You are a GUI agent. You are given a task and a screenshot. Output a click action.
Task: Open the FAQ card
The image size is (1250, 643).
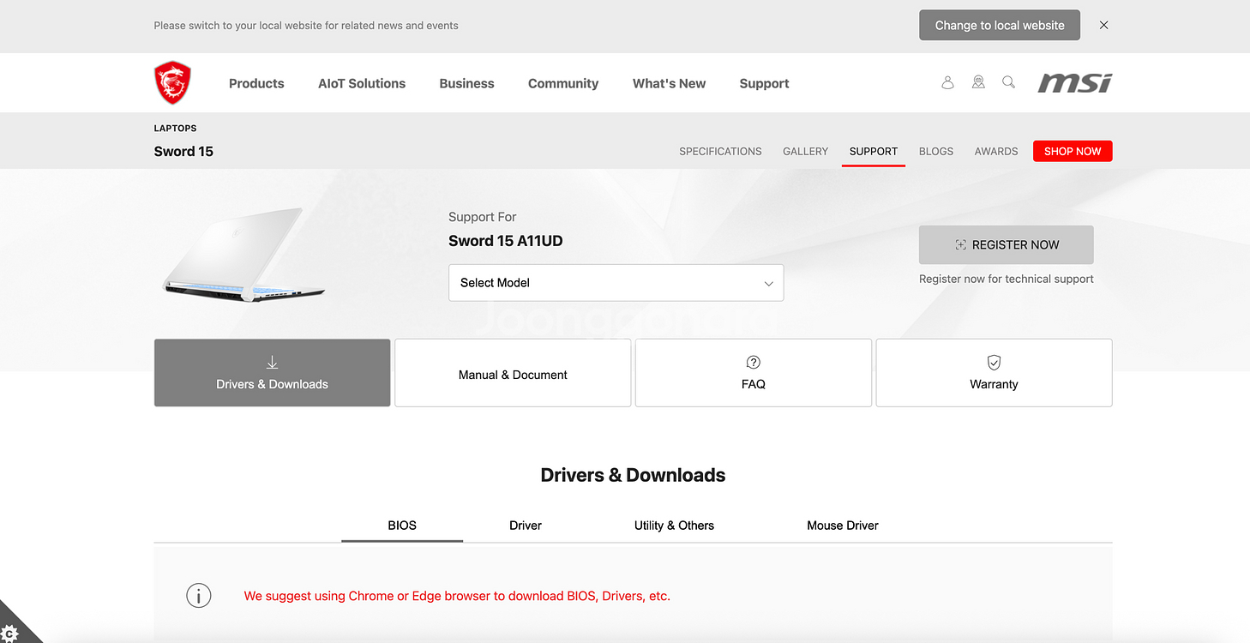tap(754, 373)
